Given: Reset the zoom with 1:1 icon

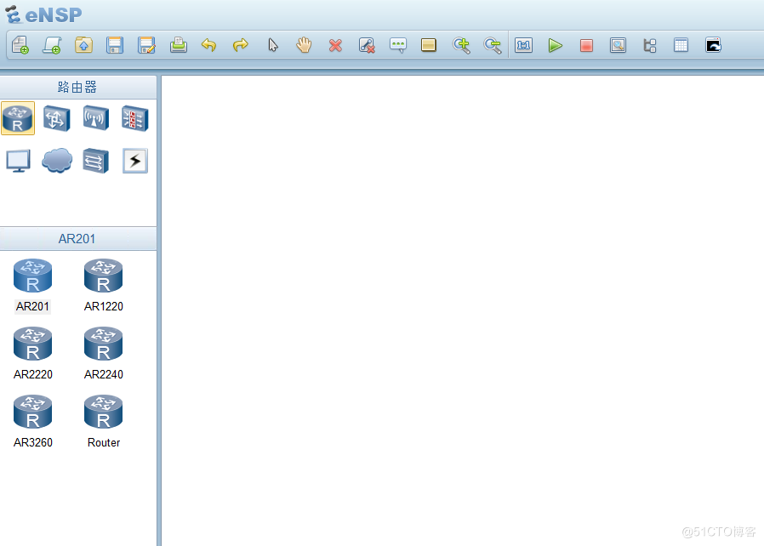Looking at the screenshot, I should click(523, 45).
